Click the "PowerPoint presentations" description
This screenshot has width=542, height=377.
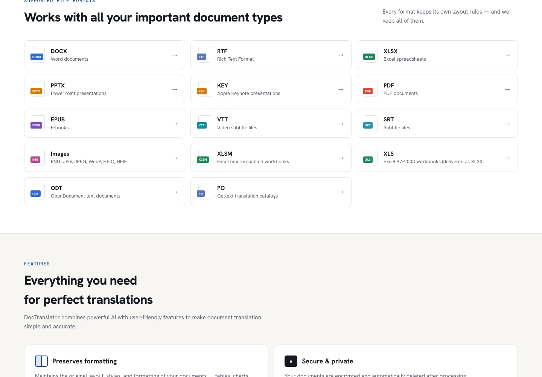pos(79,93)
